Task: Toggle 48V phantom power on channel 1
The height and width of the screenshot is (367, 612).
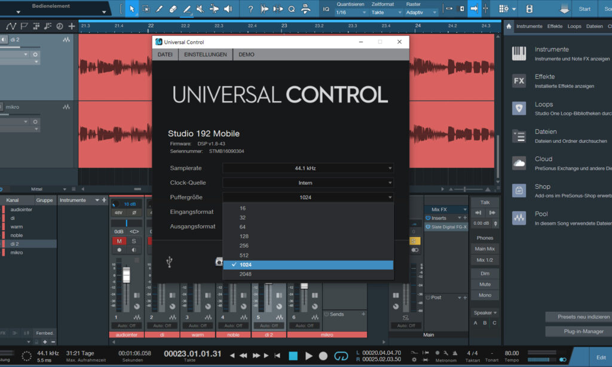Action: (x=118, y=213)
